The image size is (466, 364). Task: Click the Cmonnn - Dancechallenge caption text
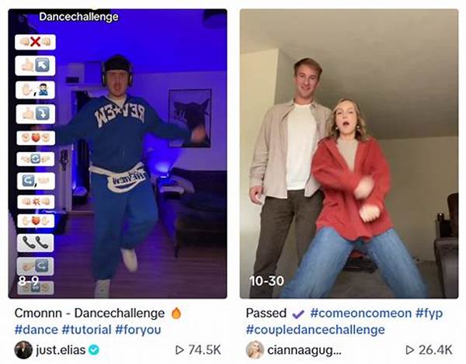pos(89,313)
